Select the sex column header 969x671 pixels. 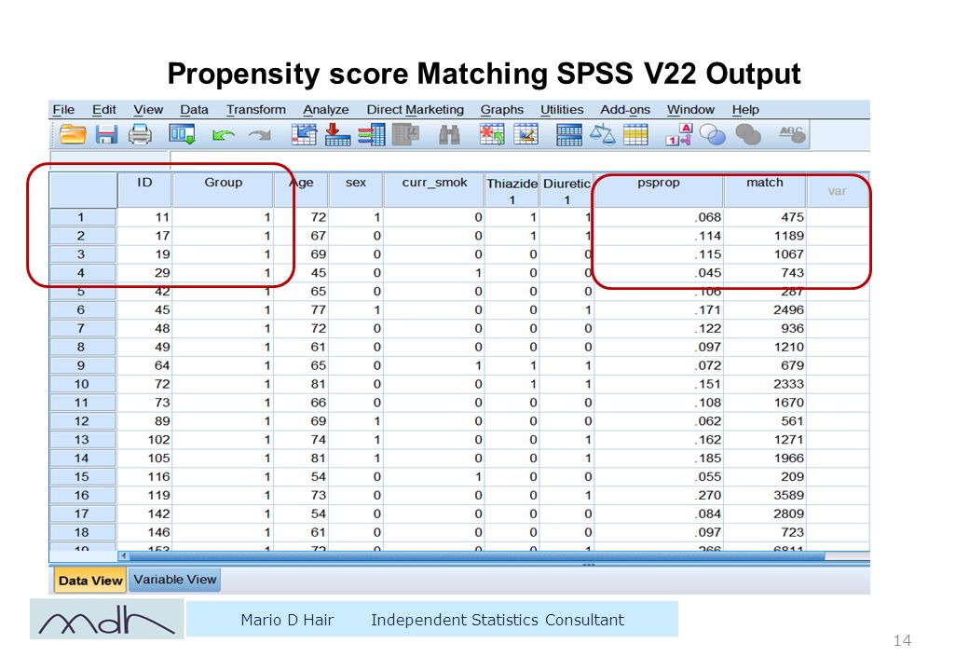[355, 190]
